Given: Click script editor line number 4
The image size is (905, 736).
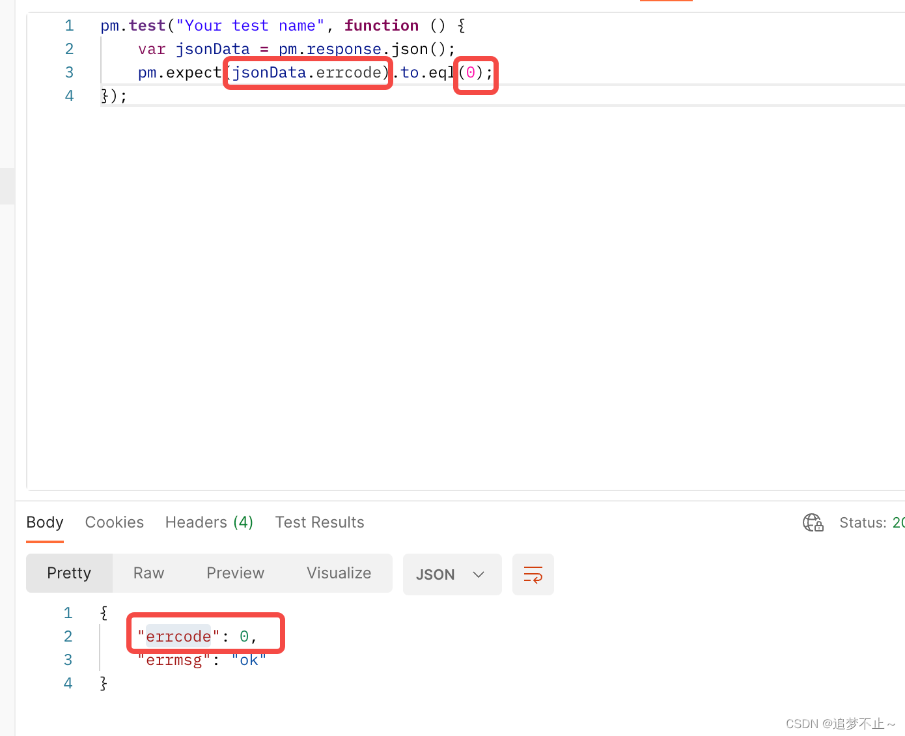Looking at the screenshot, I should [x=69, y=96].
